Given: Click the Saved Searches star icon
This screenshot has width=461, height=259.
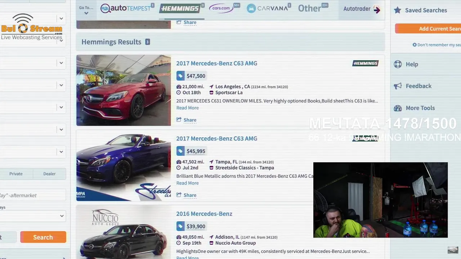Looking at the screenshot, I should pos(397,10).
